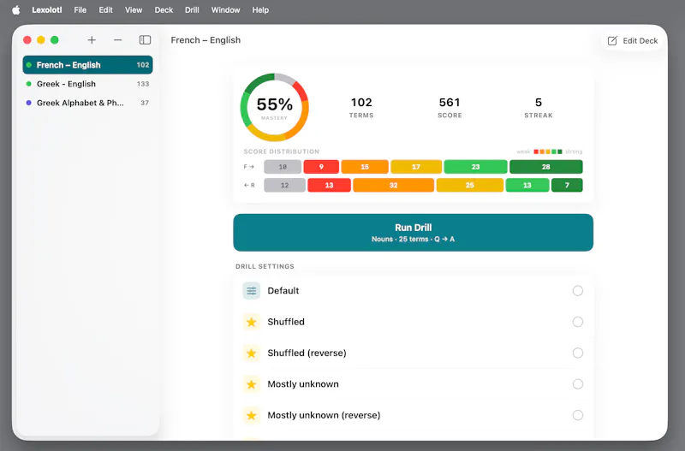The height and width of the screenshot is (451, 685).
Task: Open the Apple menu
Action: 16,10
